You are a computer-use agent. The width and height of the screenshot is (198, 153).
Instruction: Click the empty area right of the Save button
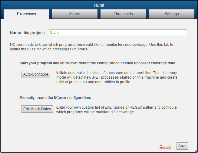coord(192,146)
